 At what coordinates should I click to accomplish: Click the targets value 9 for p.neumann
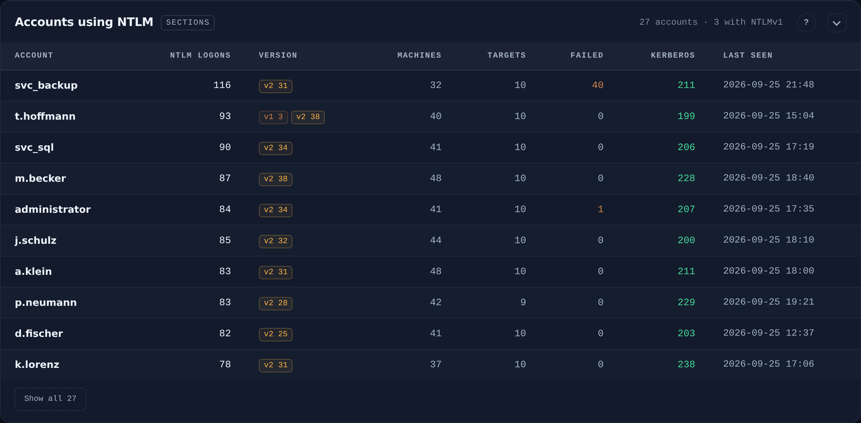point(523,303)
